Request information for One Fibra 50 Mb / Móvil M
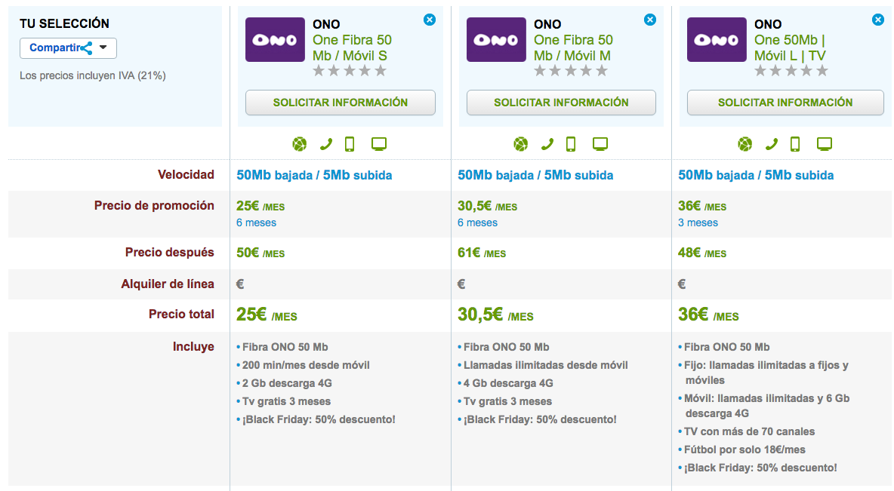 pos(561,103)
